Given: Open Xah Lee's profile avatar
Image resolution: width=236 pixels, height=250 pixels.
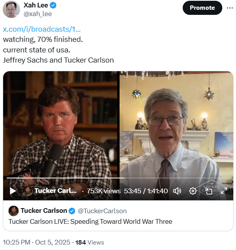Looking at the screenshot, I should (11, 9).
